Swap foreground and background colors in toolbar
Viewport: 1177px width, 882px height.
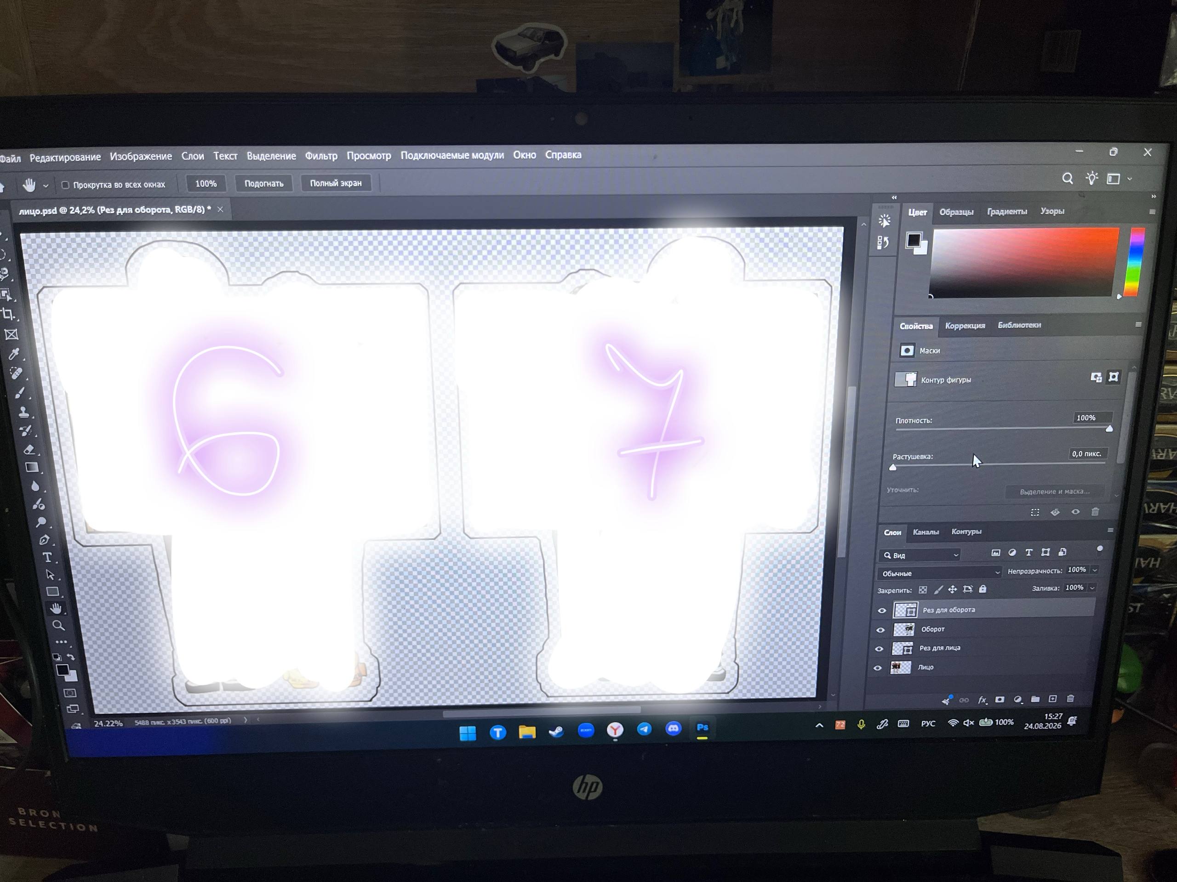[x=71, y=657]
